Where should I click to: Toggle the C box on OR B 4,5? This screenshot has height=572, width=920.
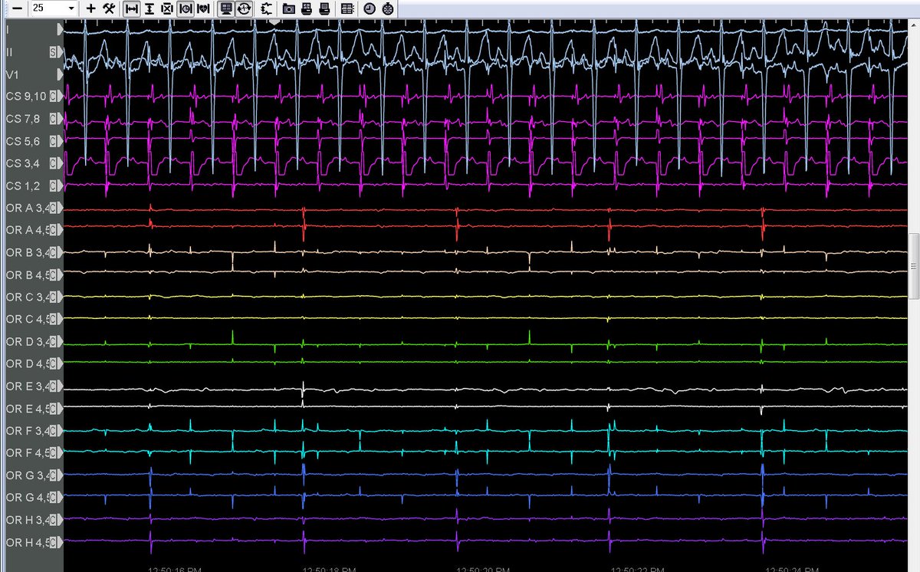(x=53, y=274)
